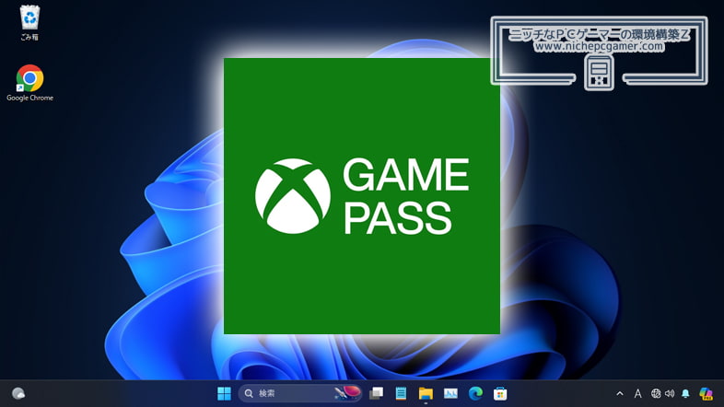Open the volume control in the system tray
This screenshot has height=407, width=724.
click(x=670, y=393)
